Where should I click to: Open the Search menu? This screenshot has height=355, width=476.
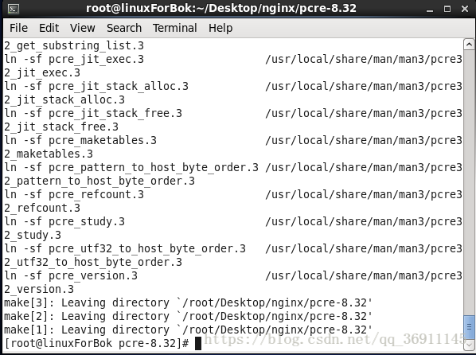[124, 28]
